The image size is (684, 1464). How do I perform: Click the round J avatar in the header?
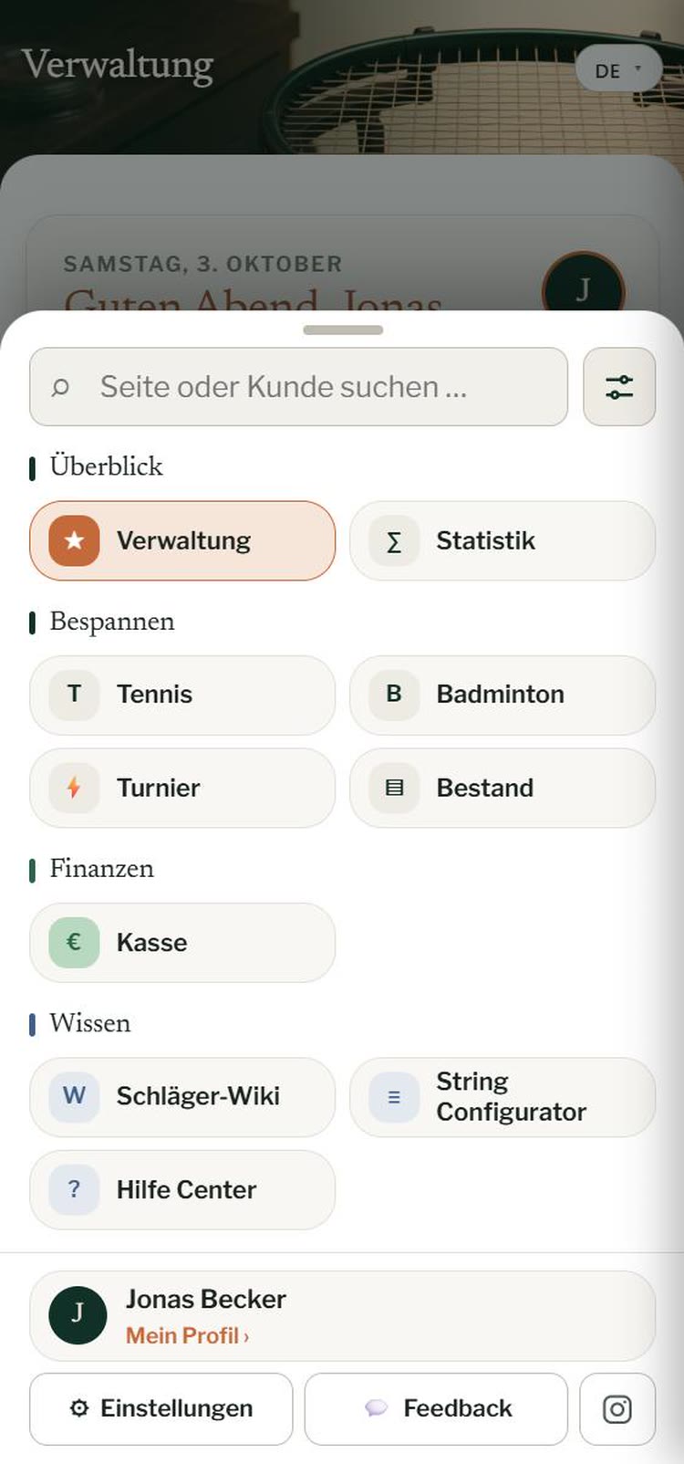(583, 290)
